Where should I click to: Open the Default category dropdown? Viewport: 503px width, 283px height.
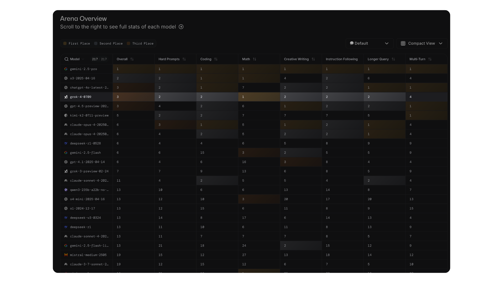pos(369,43)
